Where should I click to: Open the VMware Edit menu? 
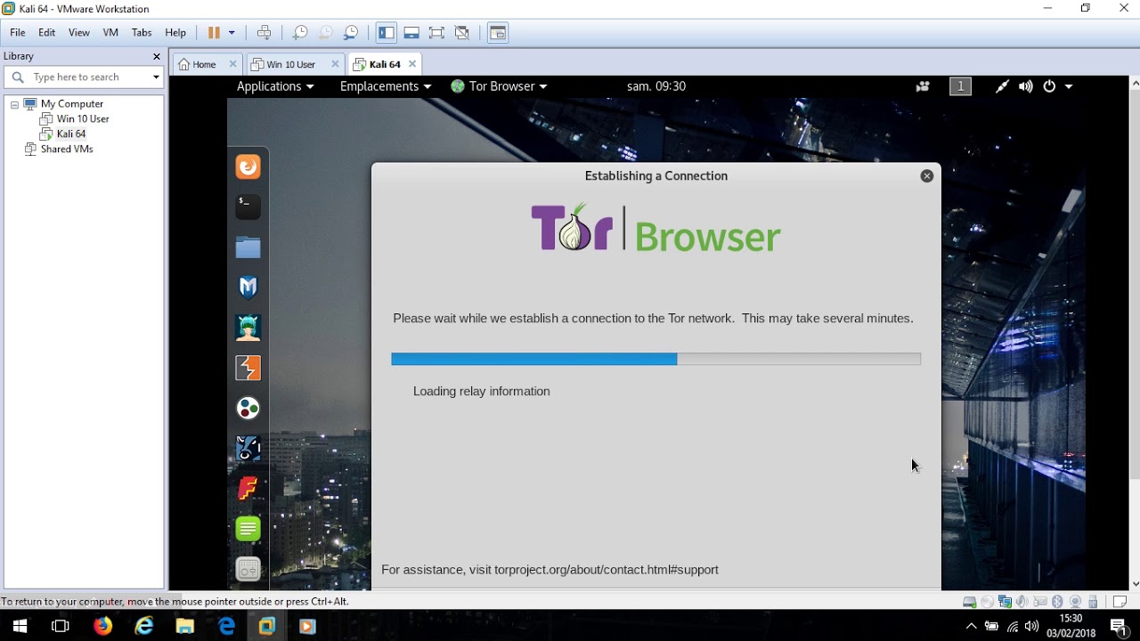pos(46,33)
